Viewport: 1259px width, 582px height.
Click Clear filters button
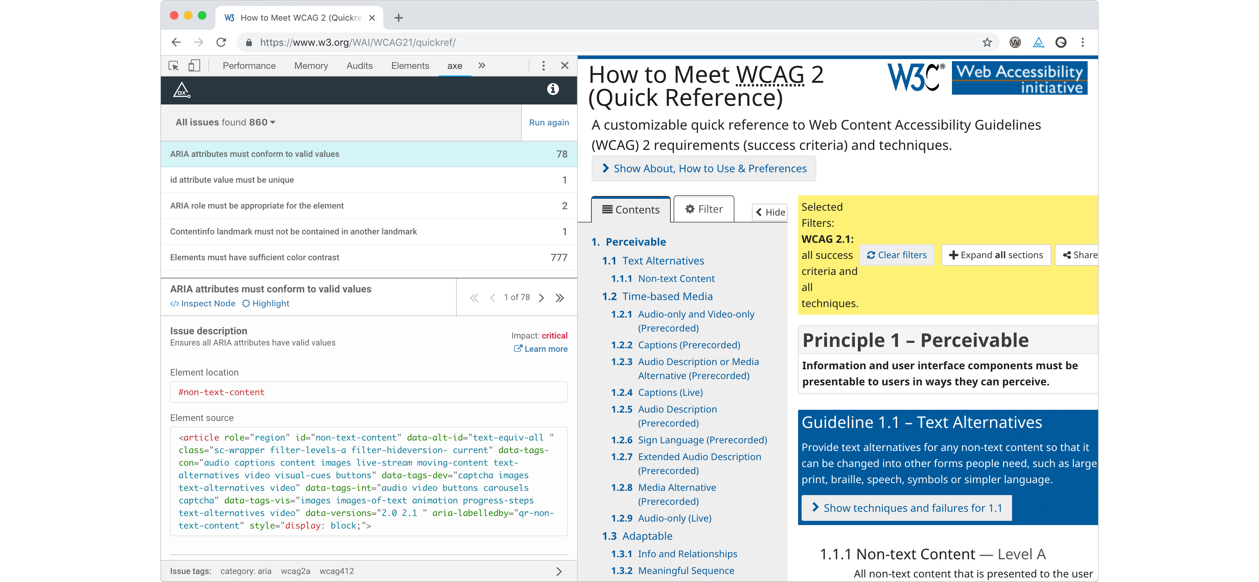point(897,255)
